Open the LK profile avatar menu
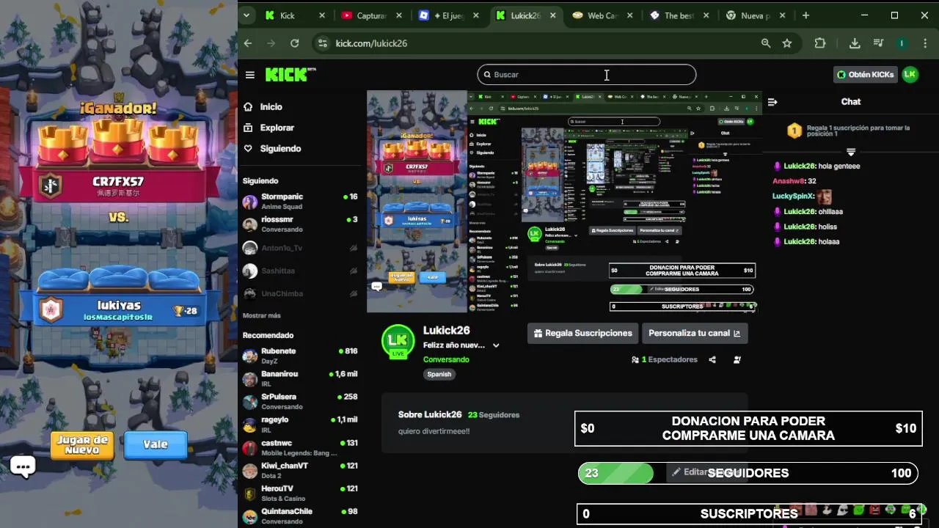 [910, 74]
